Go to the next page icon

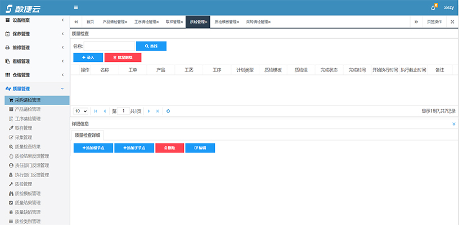148,111
